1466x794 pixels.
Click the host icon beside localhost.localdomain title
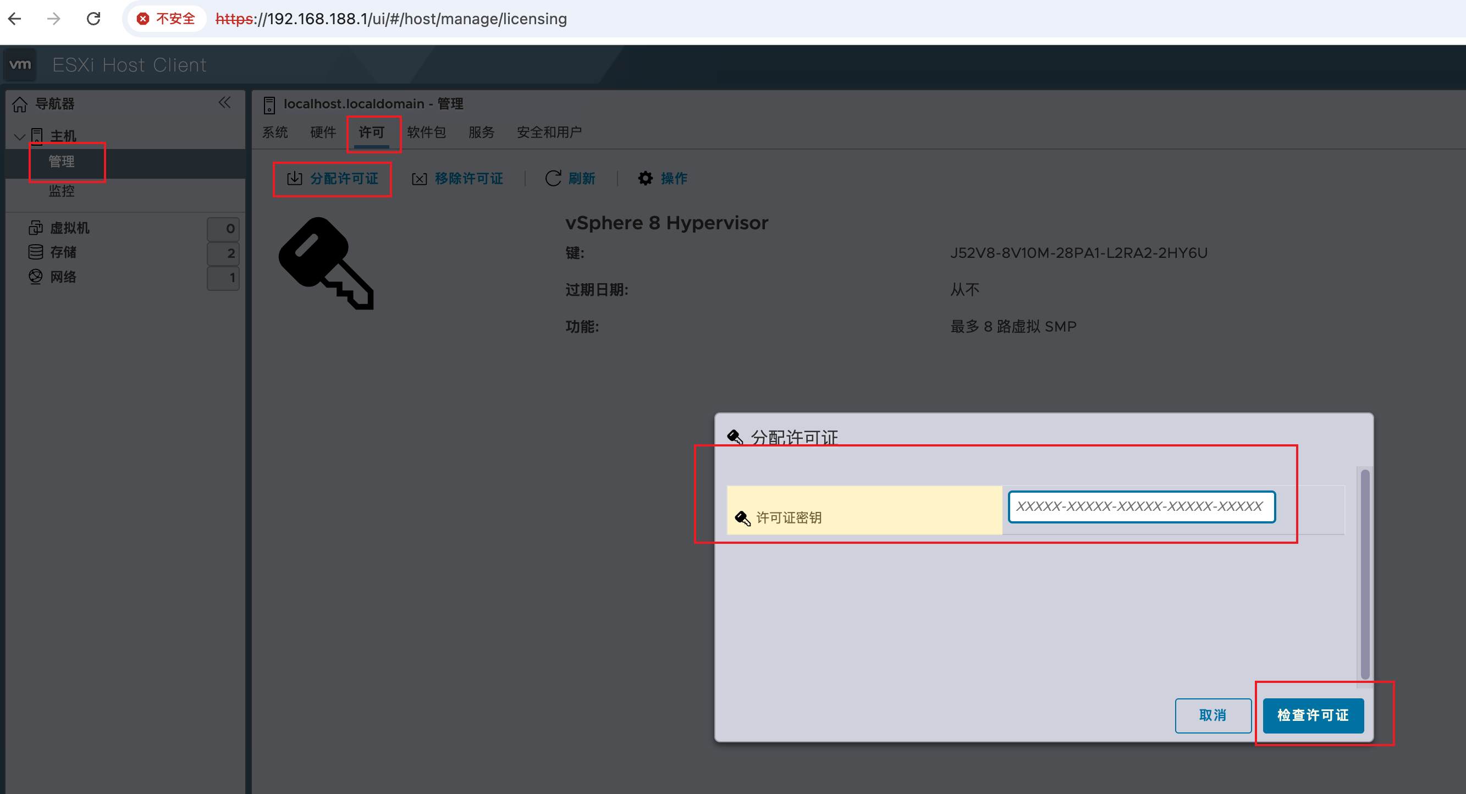click(269, 104)
